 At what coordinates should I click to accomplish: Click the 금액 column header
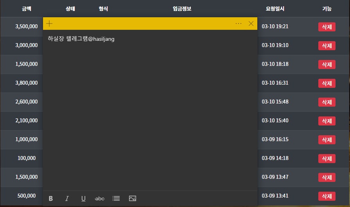click(x=27, y=9)
